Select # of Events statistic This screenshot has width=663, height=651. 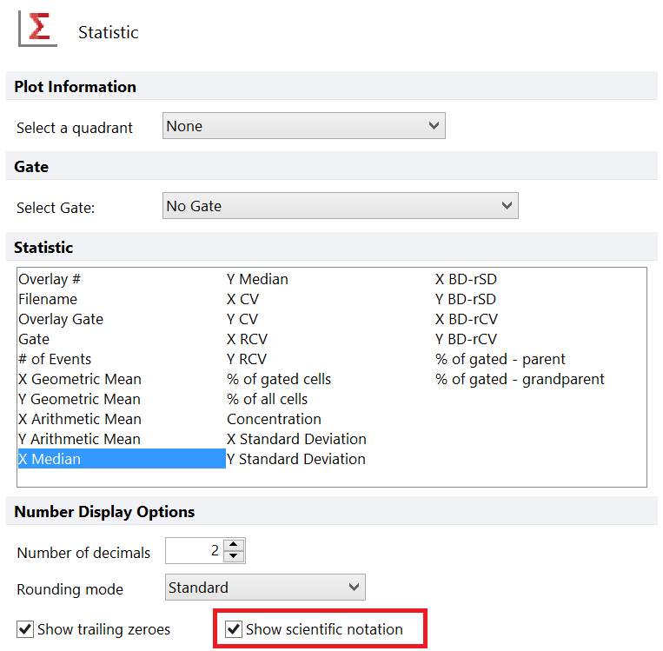click(x=55, y=359)
